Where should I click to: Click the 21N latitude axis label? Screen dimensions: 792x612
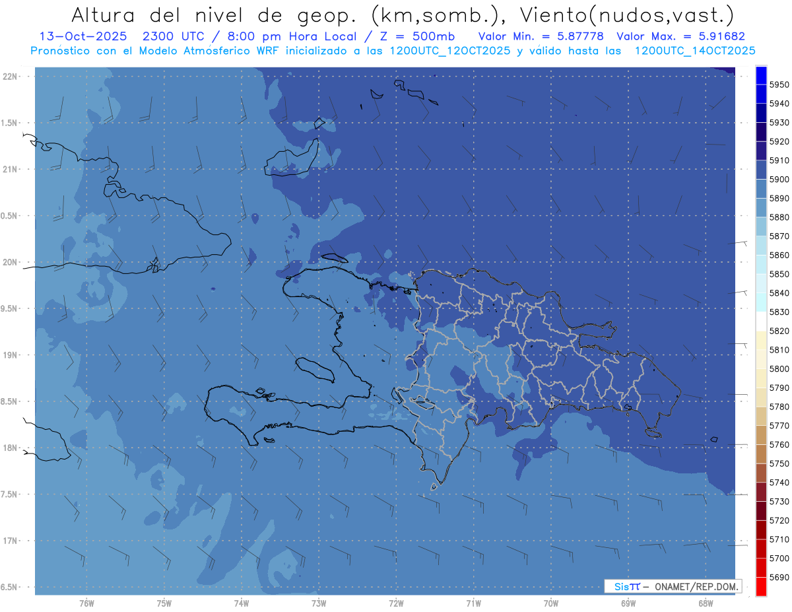point(11,169)
